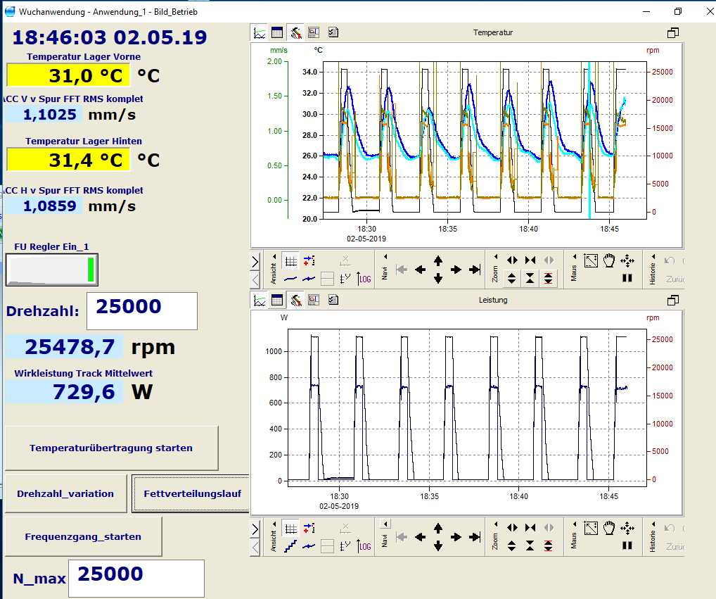The width and height of the screenshot is (716, 599).
Task: Toggle the FU Regler Ein_1 switch
Action: click(x=52, y=270)
